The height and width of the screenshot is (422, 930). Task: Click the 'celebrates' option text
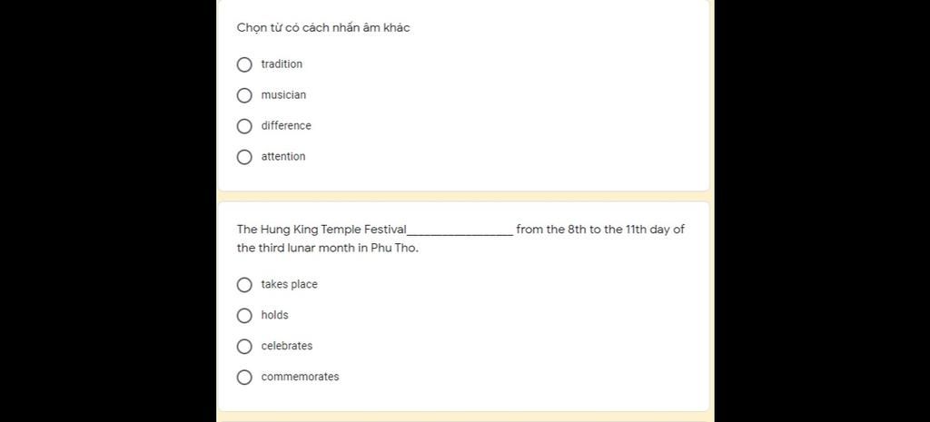[x=286, y=346]
